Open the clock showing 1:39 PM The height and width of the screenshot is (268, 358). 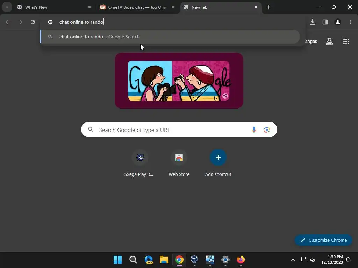[332, 260]
